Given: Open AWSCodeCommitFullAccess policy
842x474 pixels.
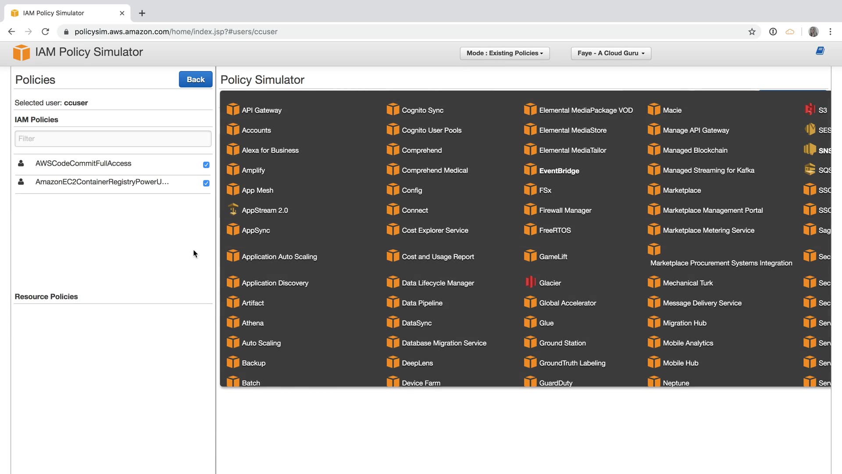Looking at the screenshot, I should pos(83,163).
